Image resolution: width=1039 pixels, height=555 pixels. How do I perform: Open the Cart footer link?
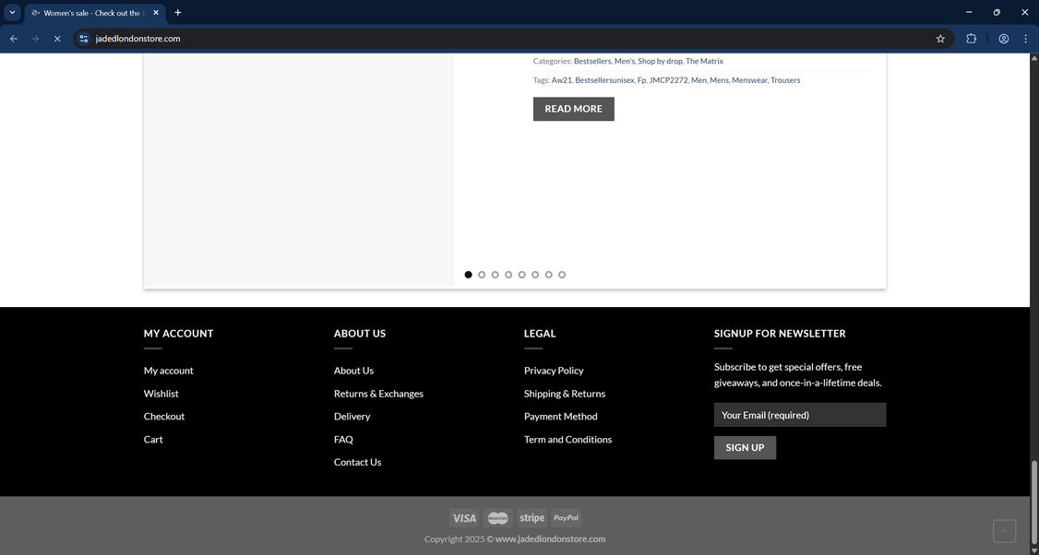click(x=153, y=439)
